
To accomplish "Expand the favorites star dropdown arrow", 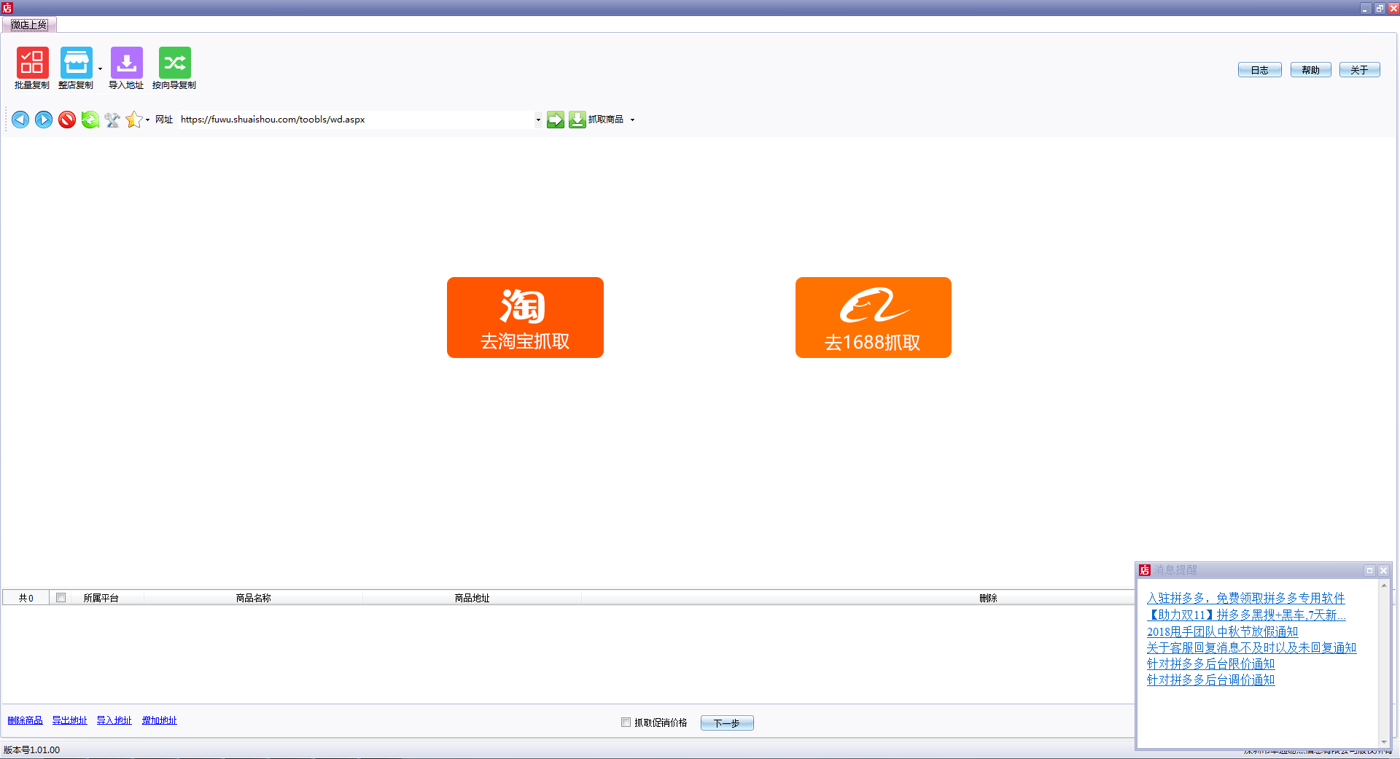I will coord(147,120).
